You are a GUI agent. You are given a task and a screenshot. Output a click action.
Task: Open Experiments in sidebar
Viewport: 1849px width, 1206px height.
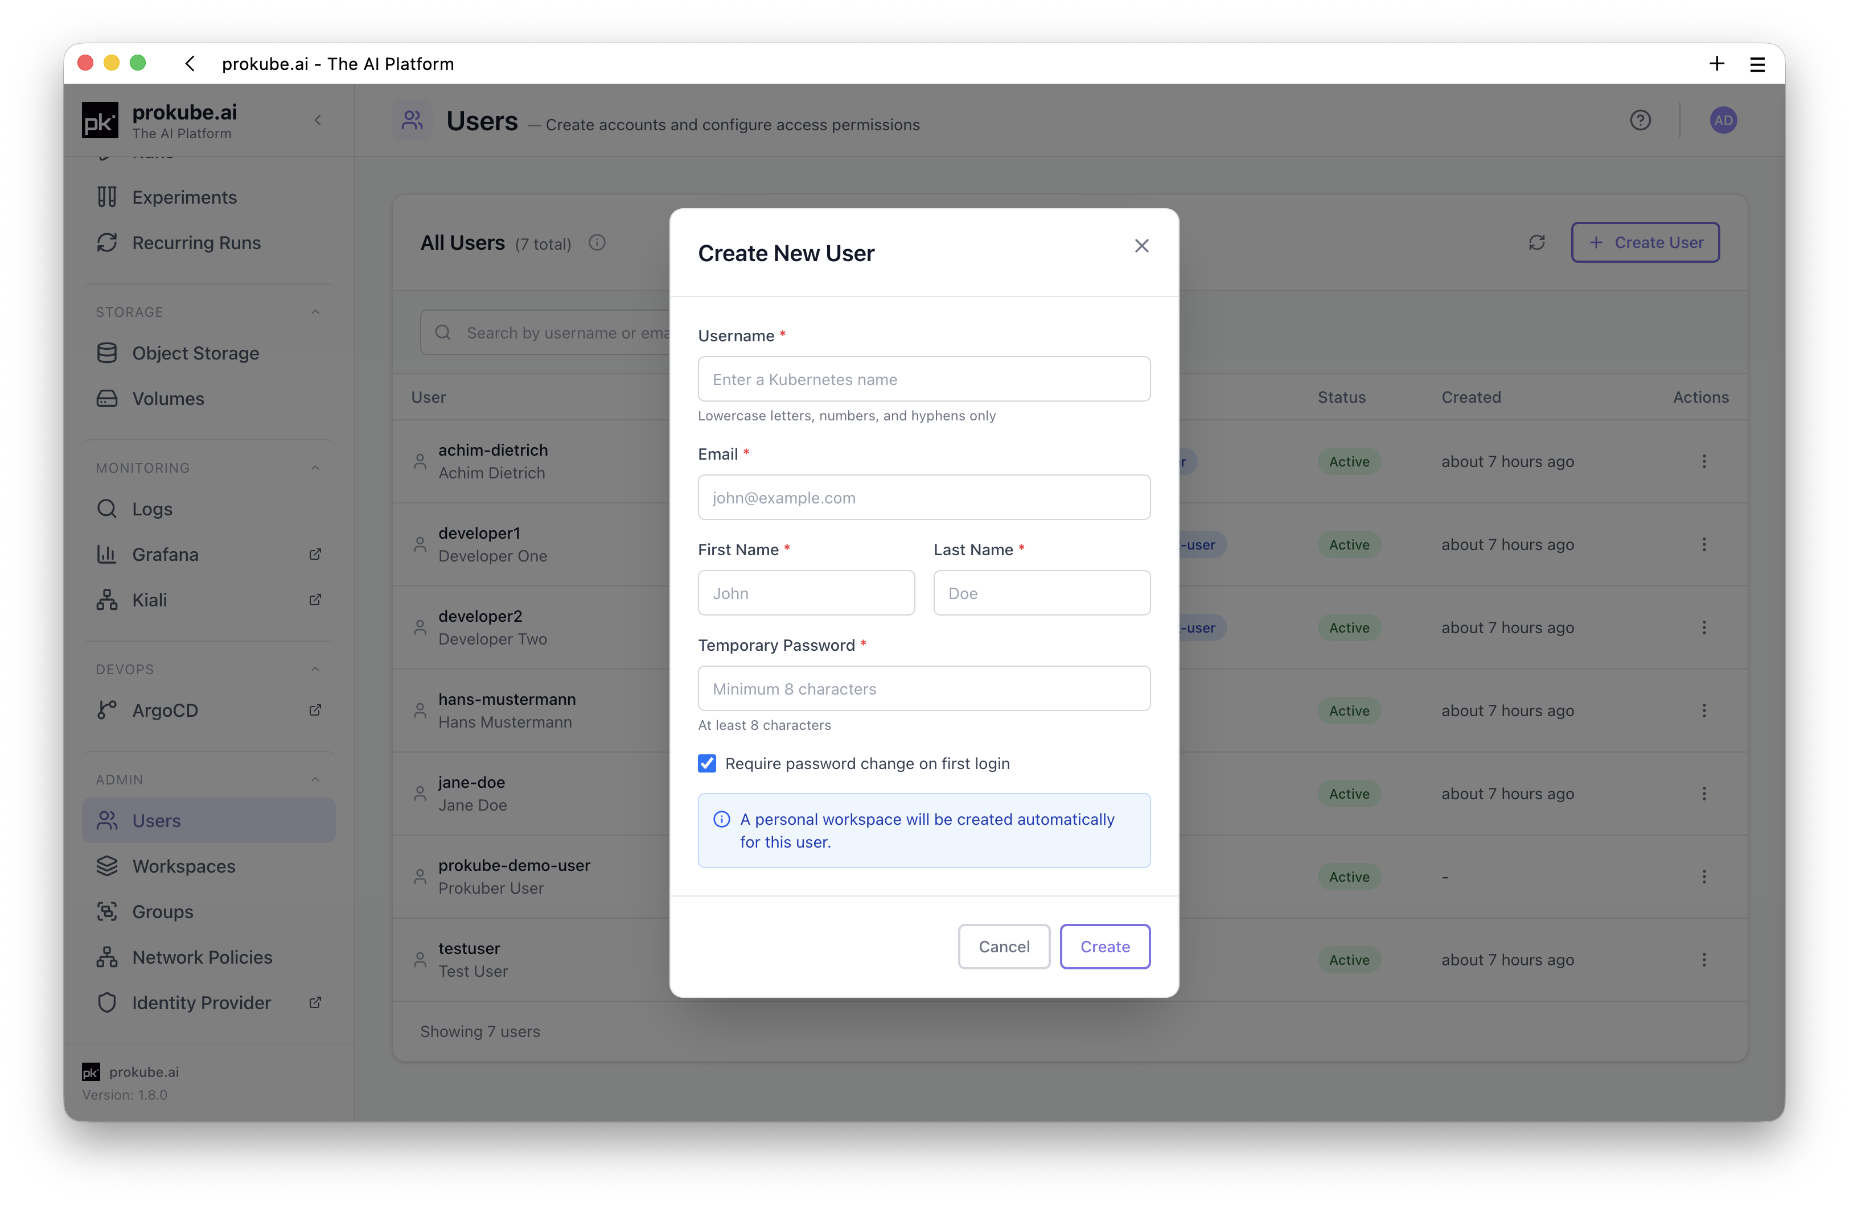click(x=208, y=197)
